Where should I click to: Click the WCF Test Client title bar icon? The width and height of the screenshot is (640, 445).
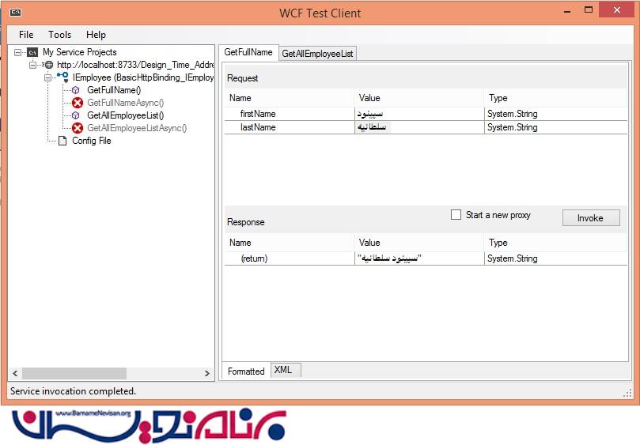tap(16, 12)
